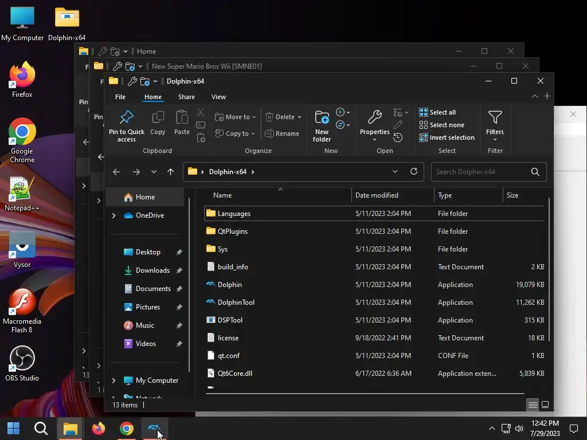Go forward in the Dolphin-x64 window
587x440 pixels.
coord(136,172)
